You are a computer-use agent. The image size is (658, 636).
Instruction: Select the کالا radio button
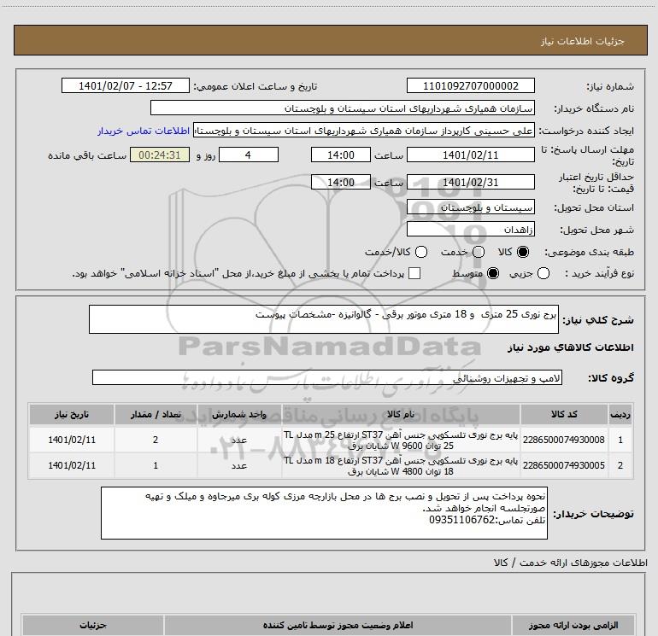click(x=523, y=252)
